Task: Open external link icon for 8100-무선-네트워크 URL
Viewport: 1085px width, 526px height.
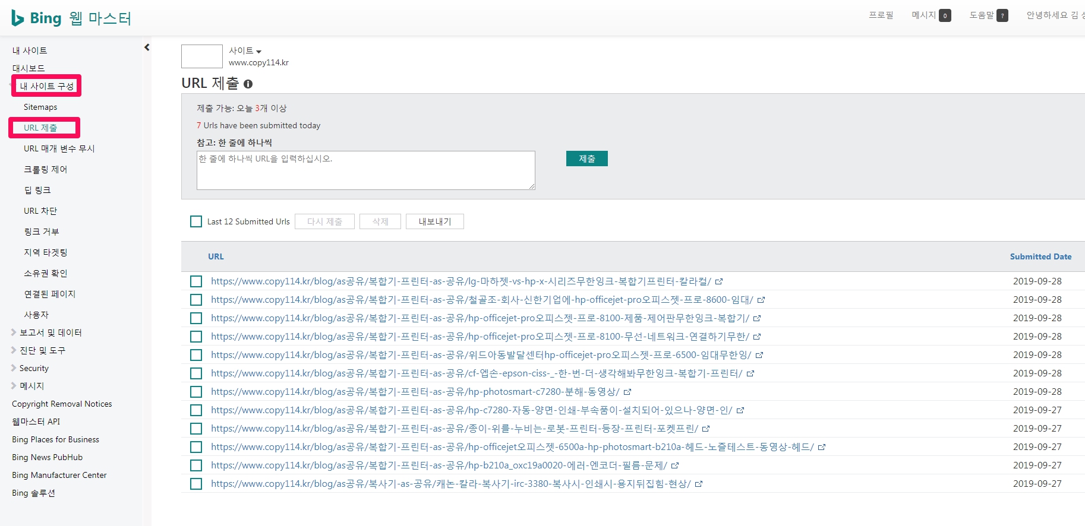Action: pyautogui.click(x=757, y=337)
